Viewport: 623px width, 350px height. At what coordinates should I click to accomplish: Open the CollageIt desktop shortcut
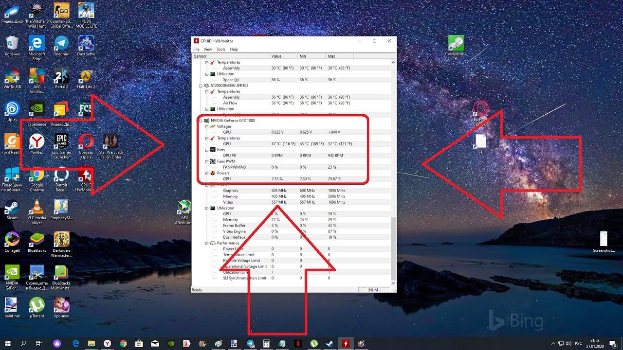click(12, 242)
